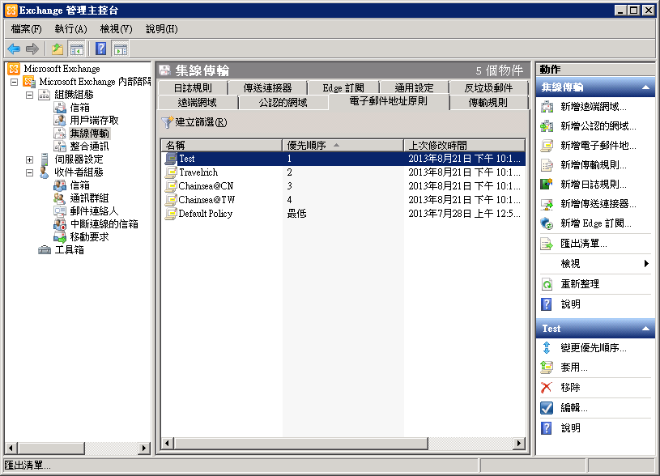Click the policy list horizontal scrollbar thumb
The width and height of the screenshot is (660, 476).
click(x=301, y=443)
